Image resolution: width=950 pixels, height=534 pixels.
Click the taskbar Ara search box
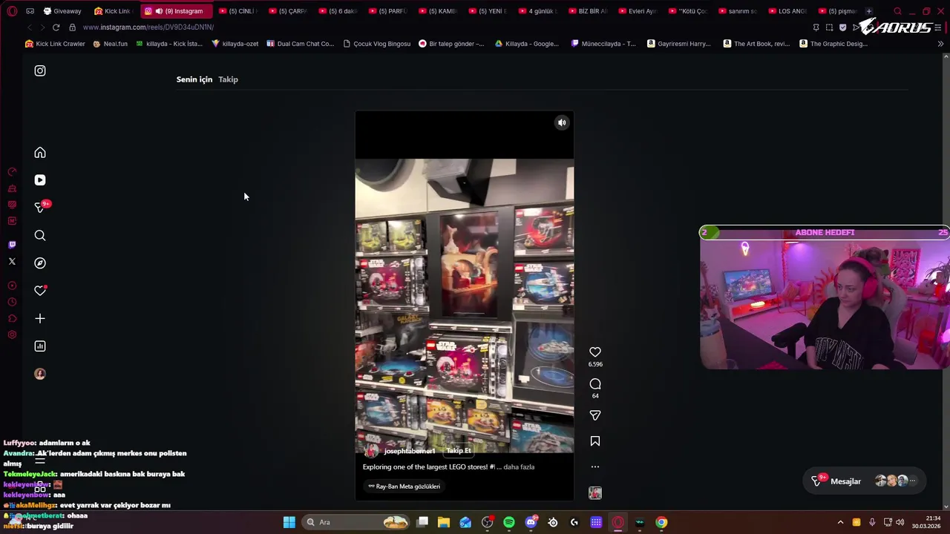point(357,522)
